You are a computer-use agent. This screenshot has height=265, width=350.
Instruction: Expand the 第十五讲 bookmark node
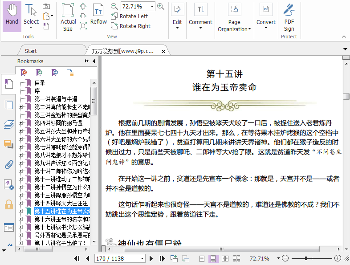pyautogui.click(x=20, y=211)
